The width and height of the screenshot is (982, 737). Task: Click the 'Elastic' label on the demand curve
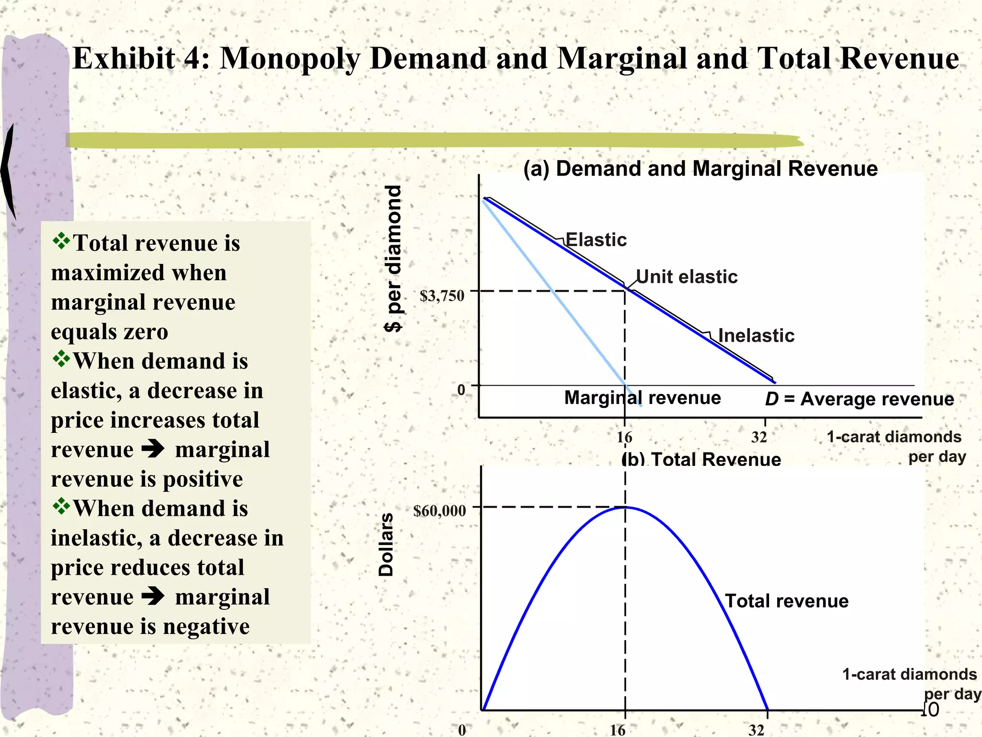(x=596, y=239)
